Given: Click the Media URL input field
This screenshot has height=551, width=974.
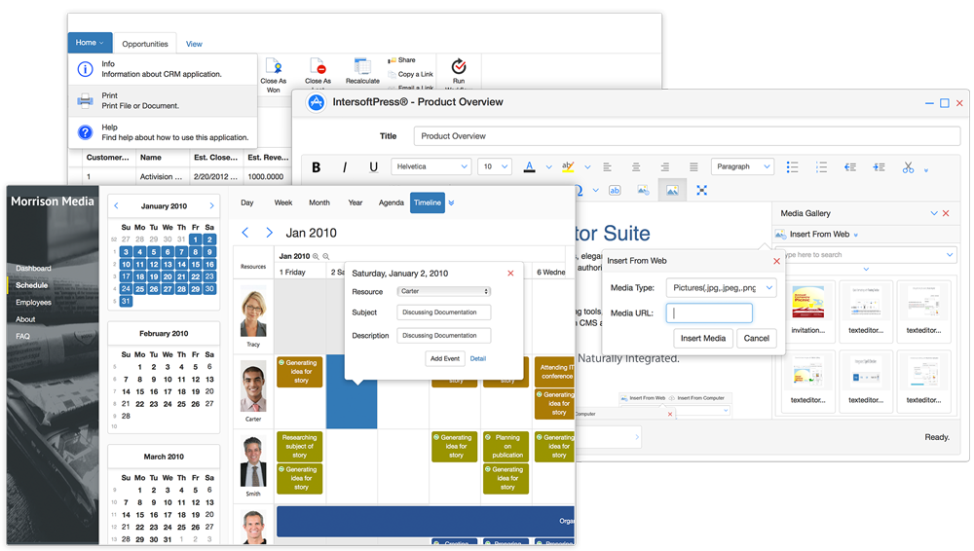Looking at the screenshot, I should click(709, 313).
